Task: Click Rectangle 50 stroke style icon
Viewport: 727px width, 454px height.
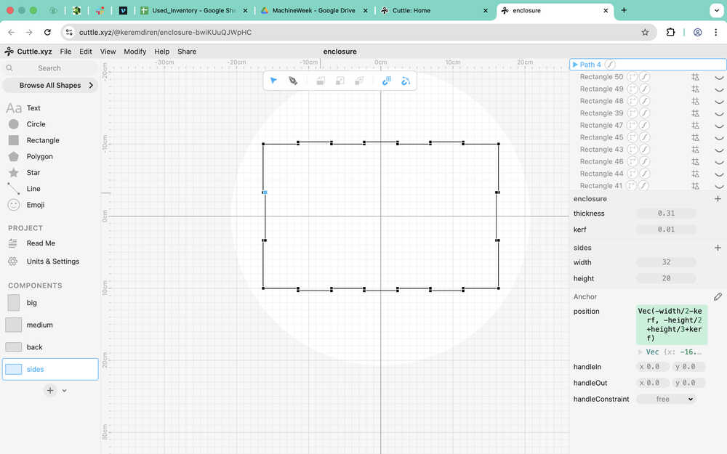Action: 644,77
